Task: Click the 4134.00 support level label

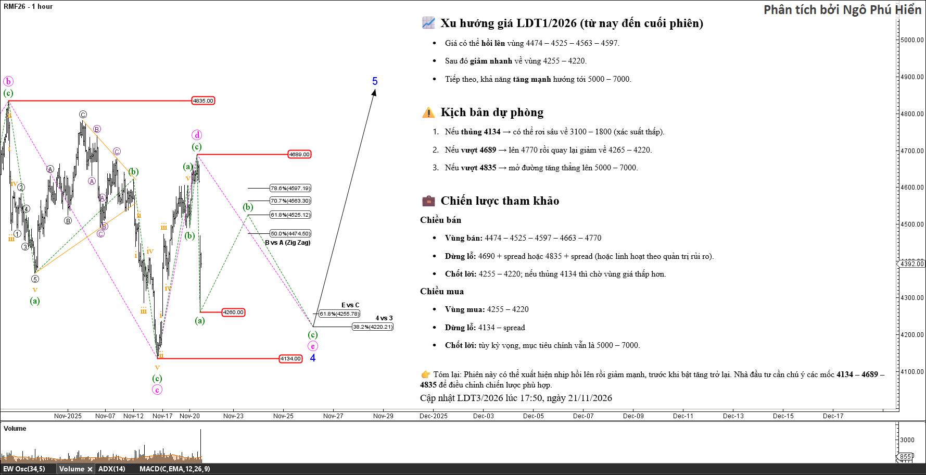Action: click(290, 358)
